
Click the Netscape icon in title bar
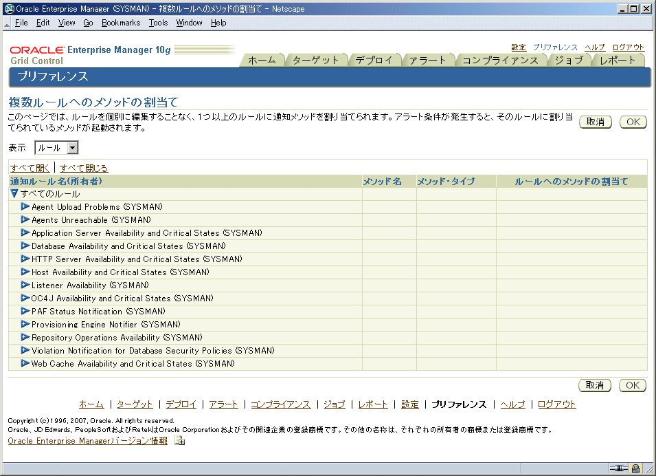tap(9, 9)
